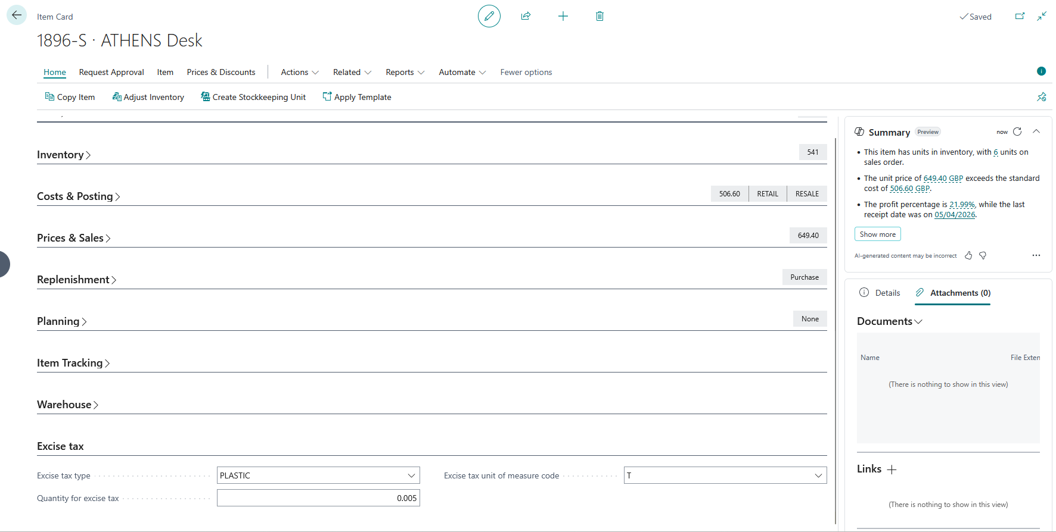Image resolution: width=1056 pixels, height=532 pixels.
Task: Open the 506.60 GBP link
Action: [909, 189]
